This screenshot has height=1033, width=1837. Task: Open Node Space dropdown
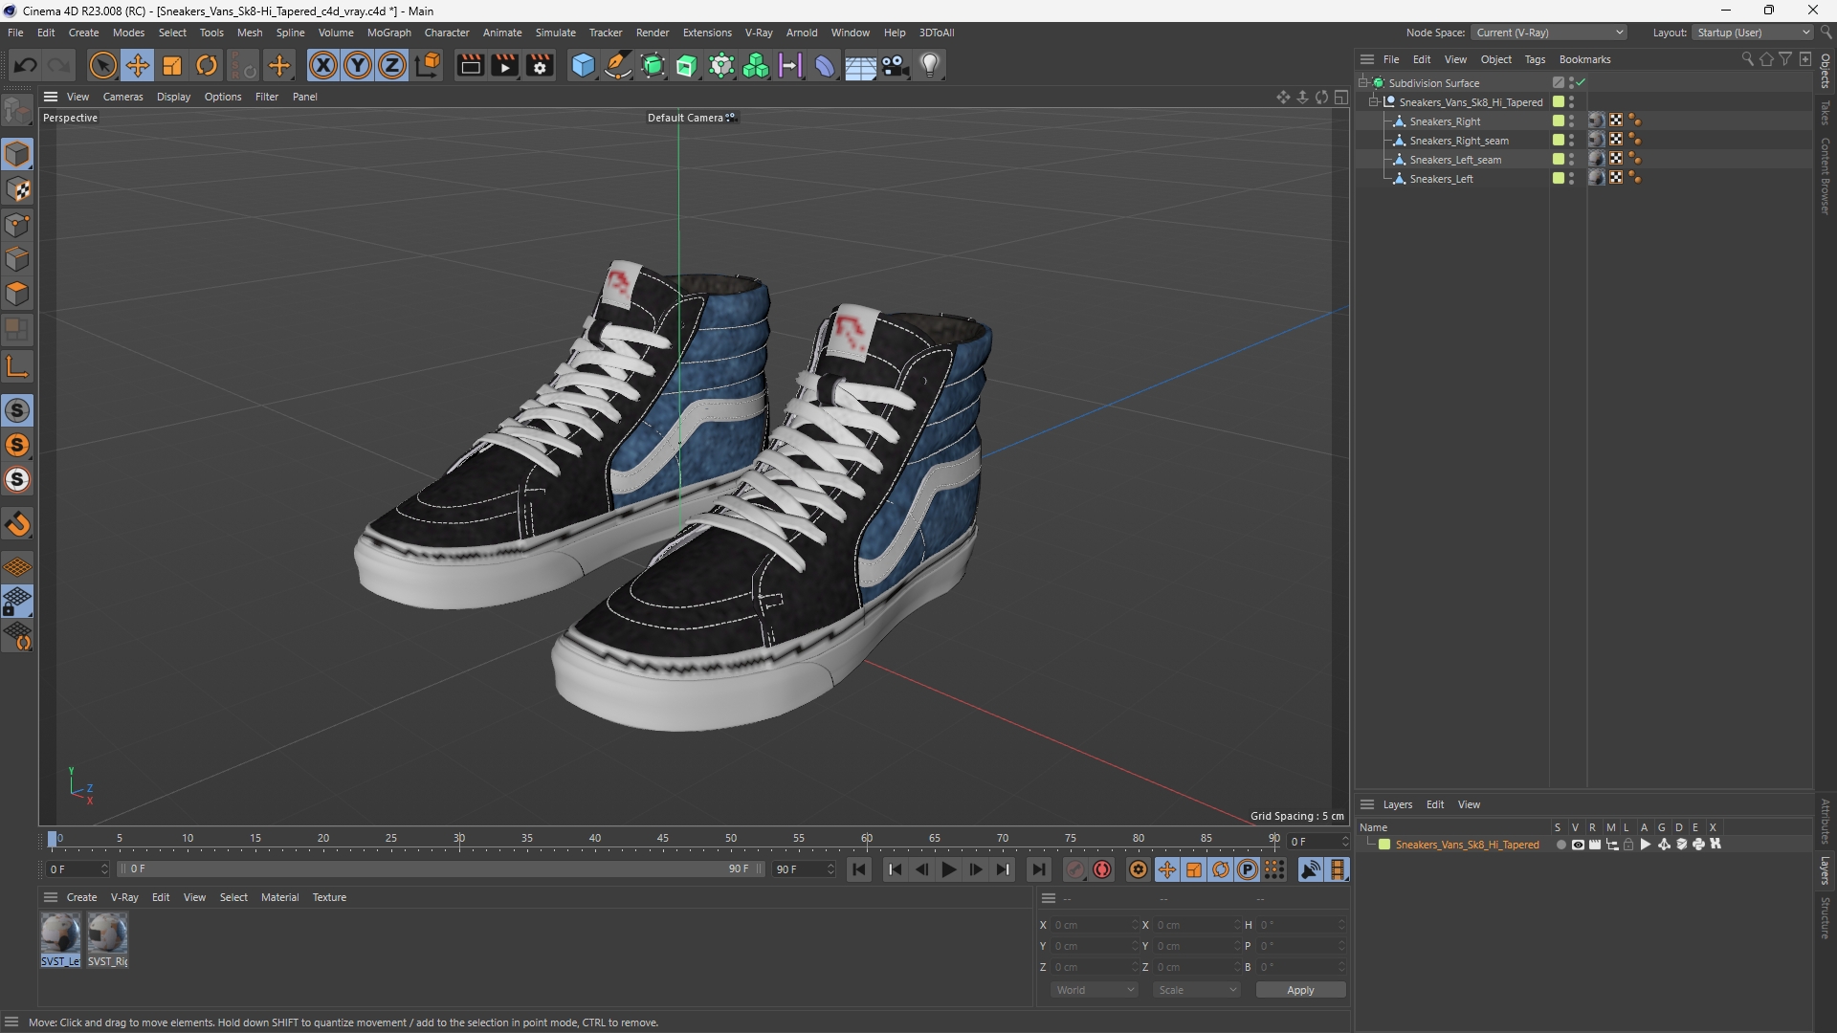click(1548, 33)
